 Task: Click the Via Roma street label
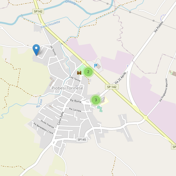pos(75,101)
